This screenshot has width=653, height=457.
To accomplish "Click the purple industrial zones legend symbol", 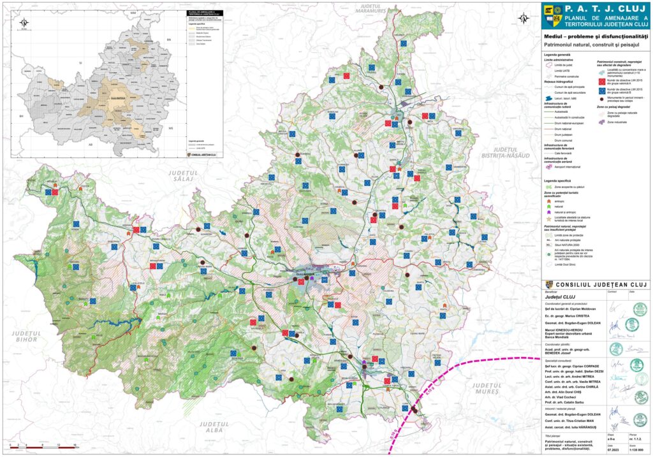I will [600, 122].
